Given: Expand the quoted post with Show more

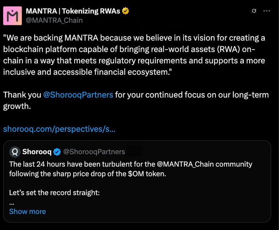Looking at the screenshot, I should click(27, 211).
